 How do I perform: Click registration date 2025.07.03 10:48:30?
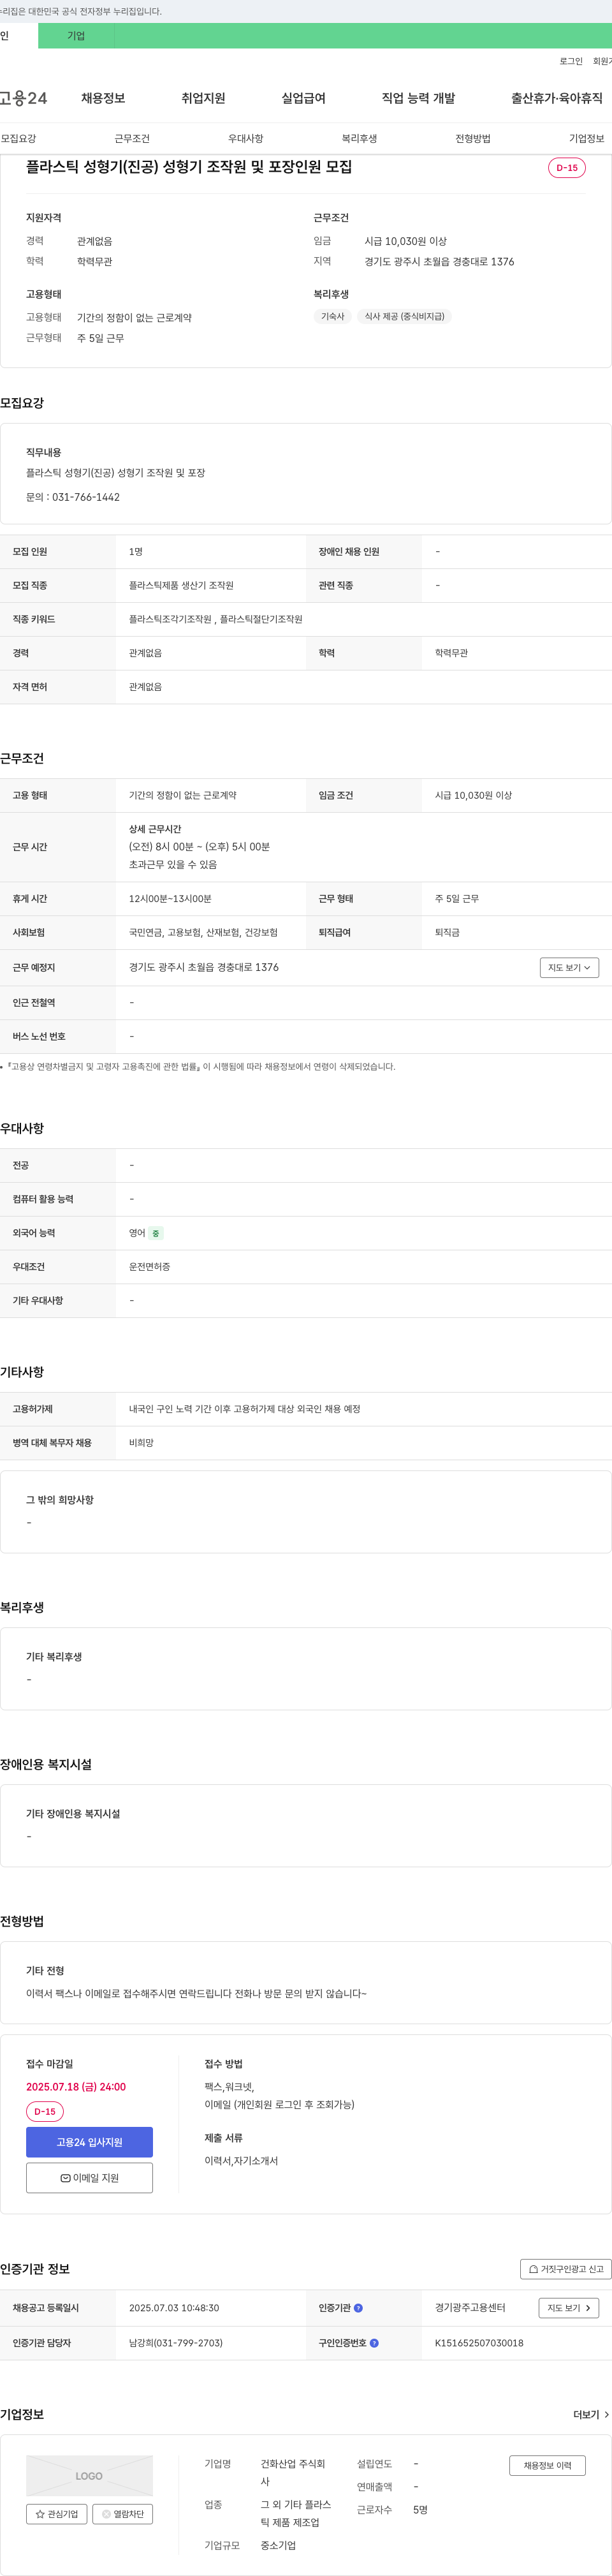coord(174,2308)
